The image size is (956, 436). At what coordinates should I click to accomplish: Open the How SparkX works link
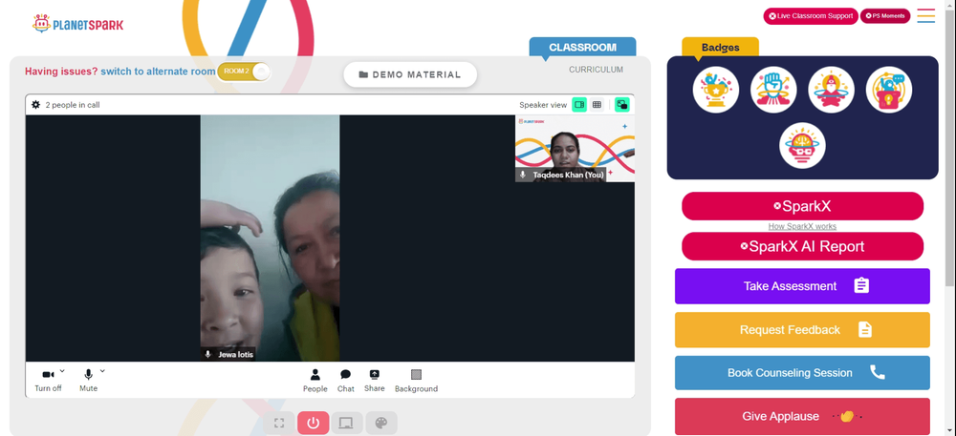[x=802, y=226]
